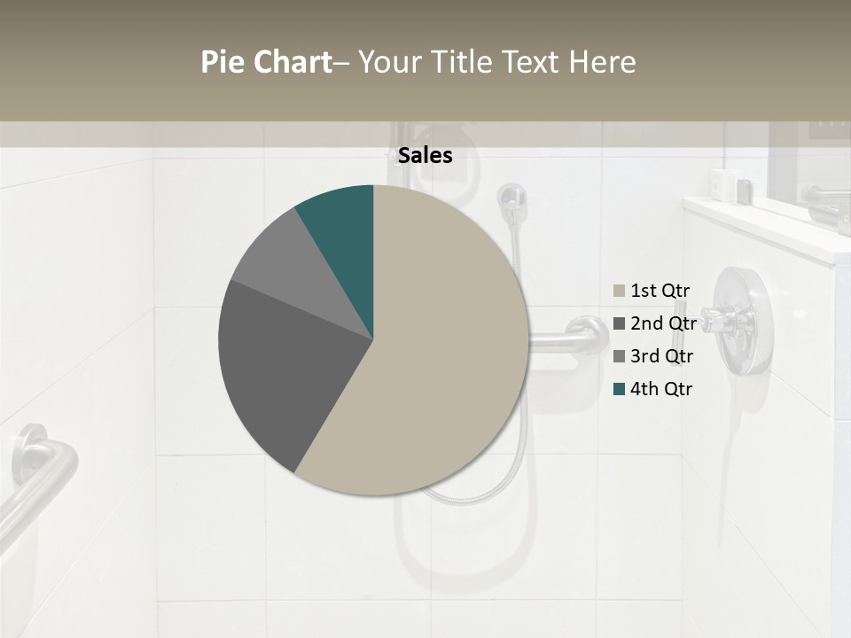Click the bold "Pie Chart" heading words
This screenshot has height=638, width=851.
(x=265, y=62)
